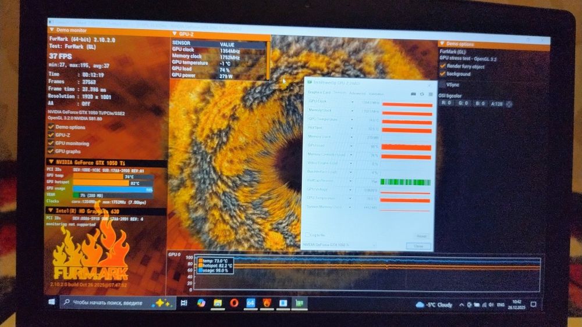Open the GPU-Z hamburger menu icon

click(x=430, y=95)
